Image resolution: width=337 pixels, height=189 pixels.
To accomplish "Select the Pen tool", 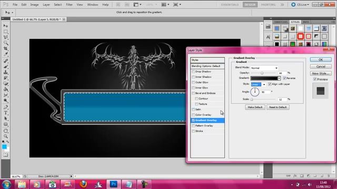I will pyautogui.click(x=6, y=107).
